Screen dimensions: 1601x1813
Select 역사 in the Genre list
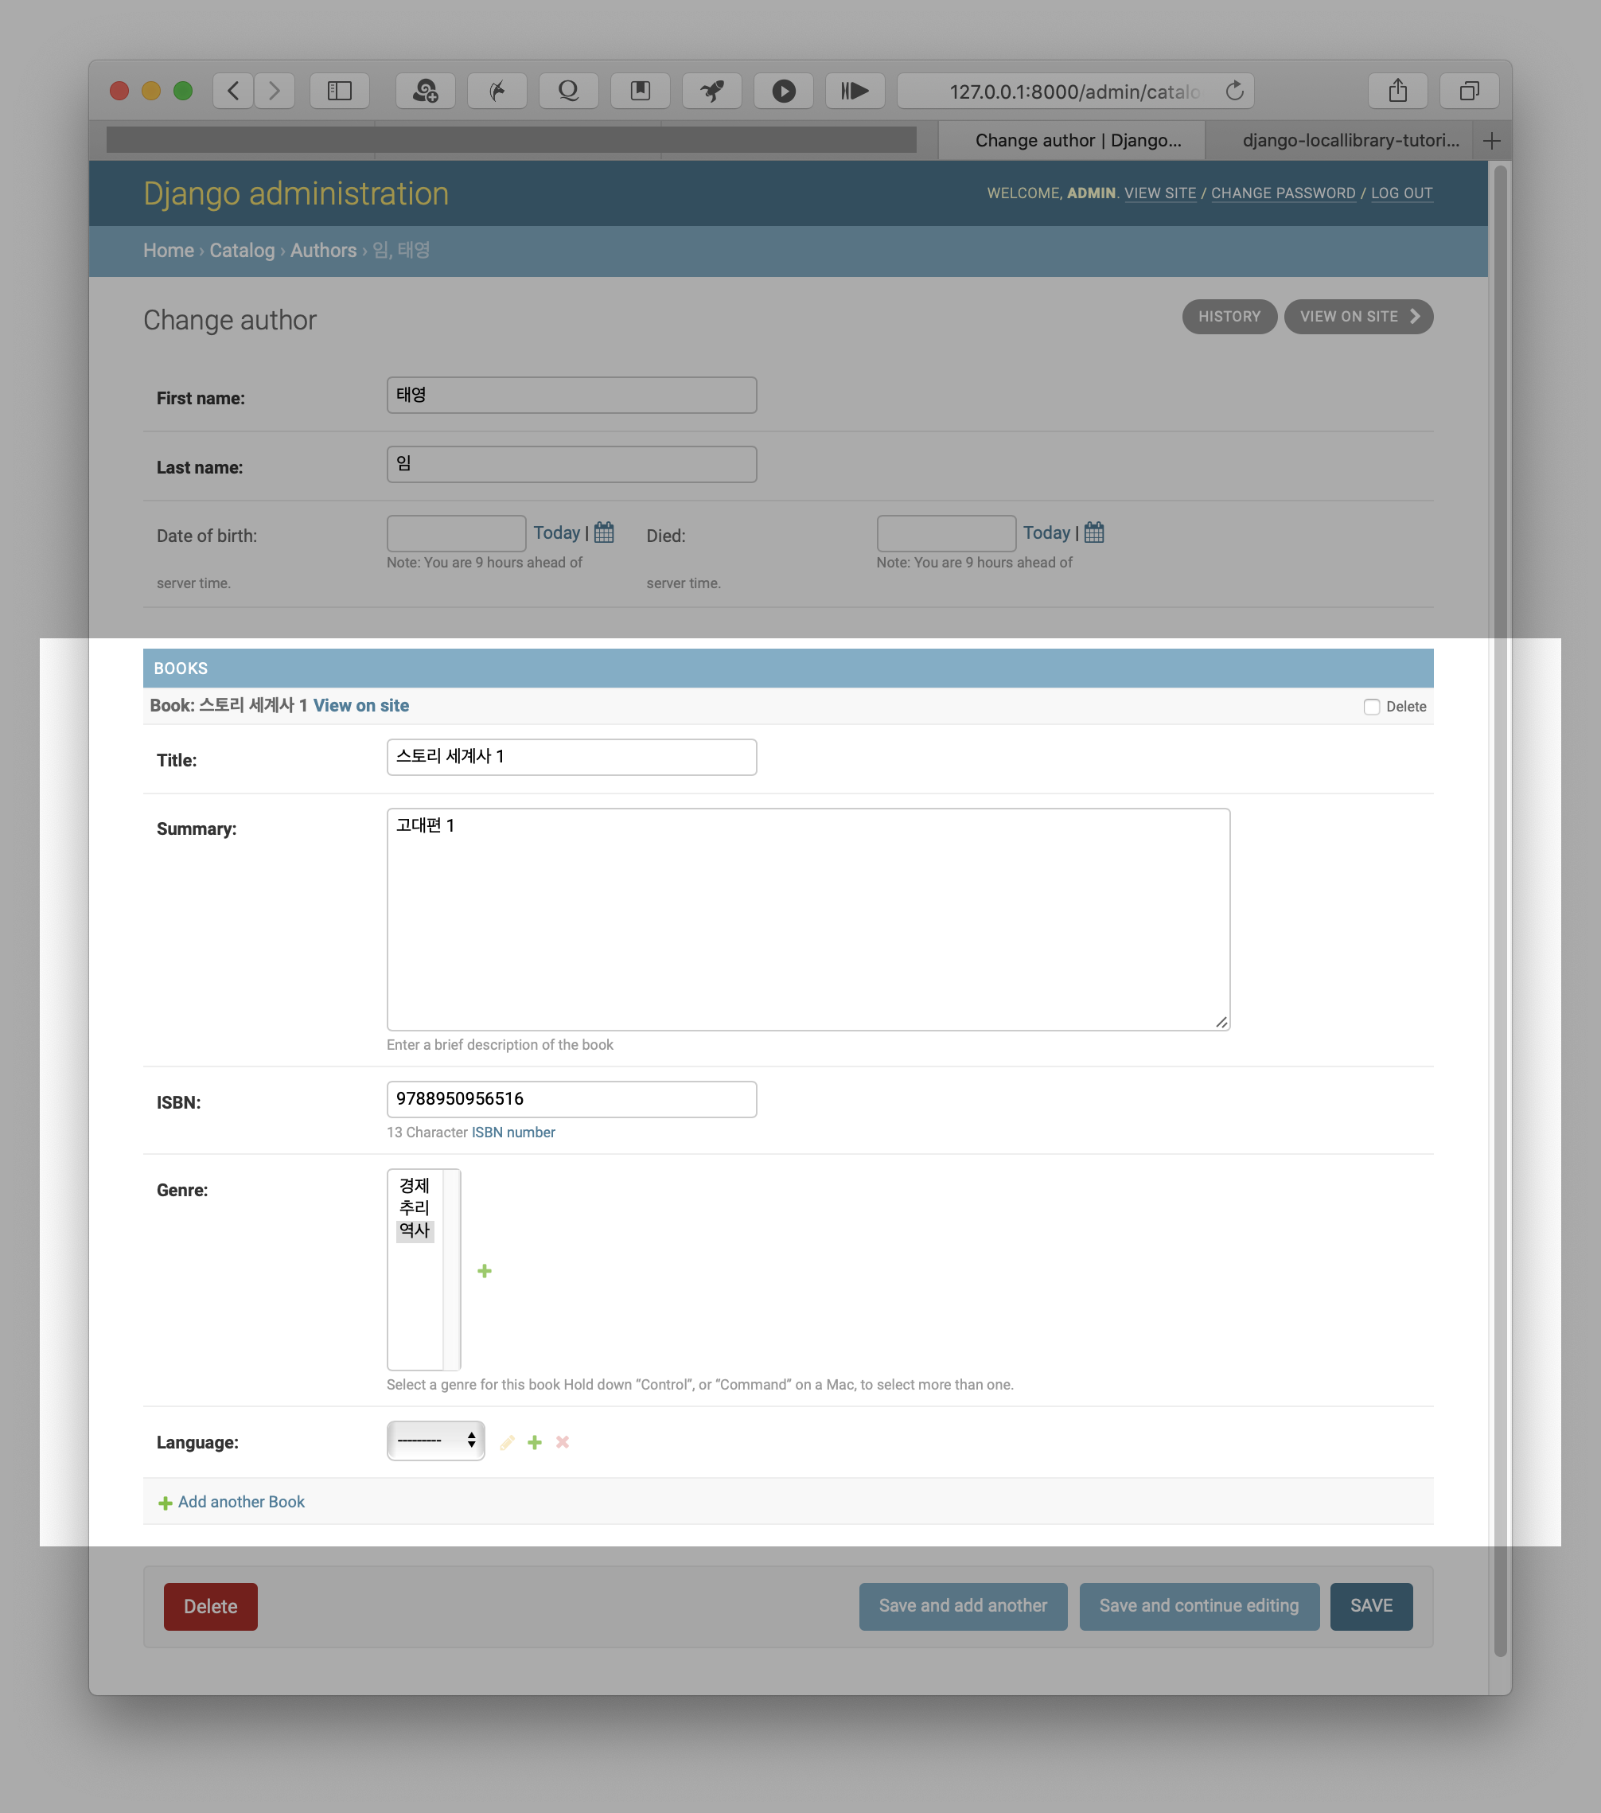(415, 1230)
